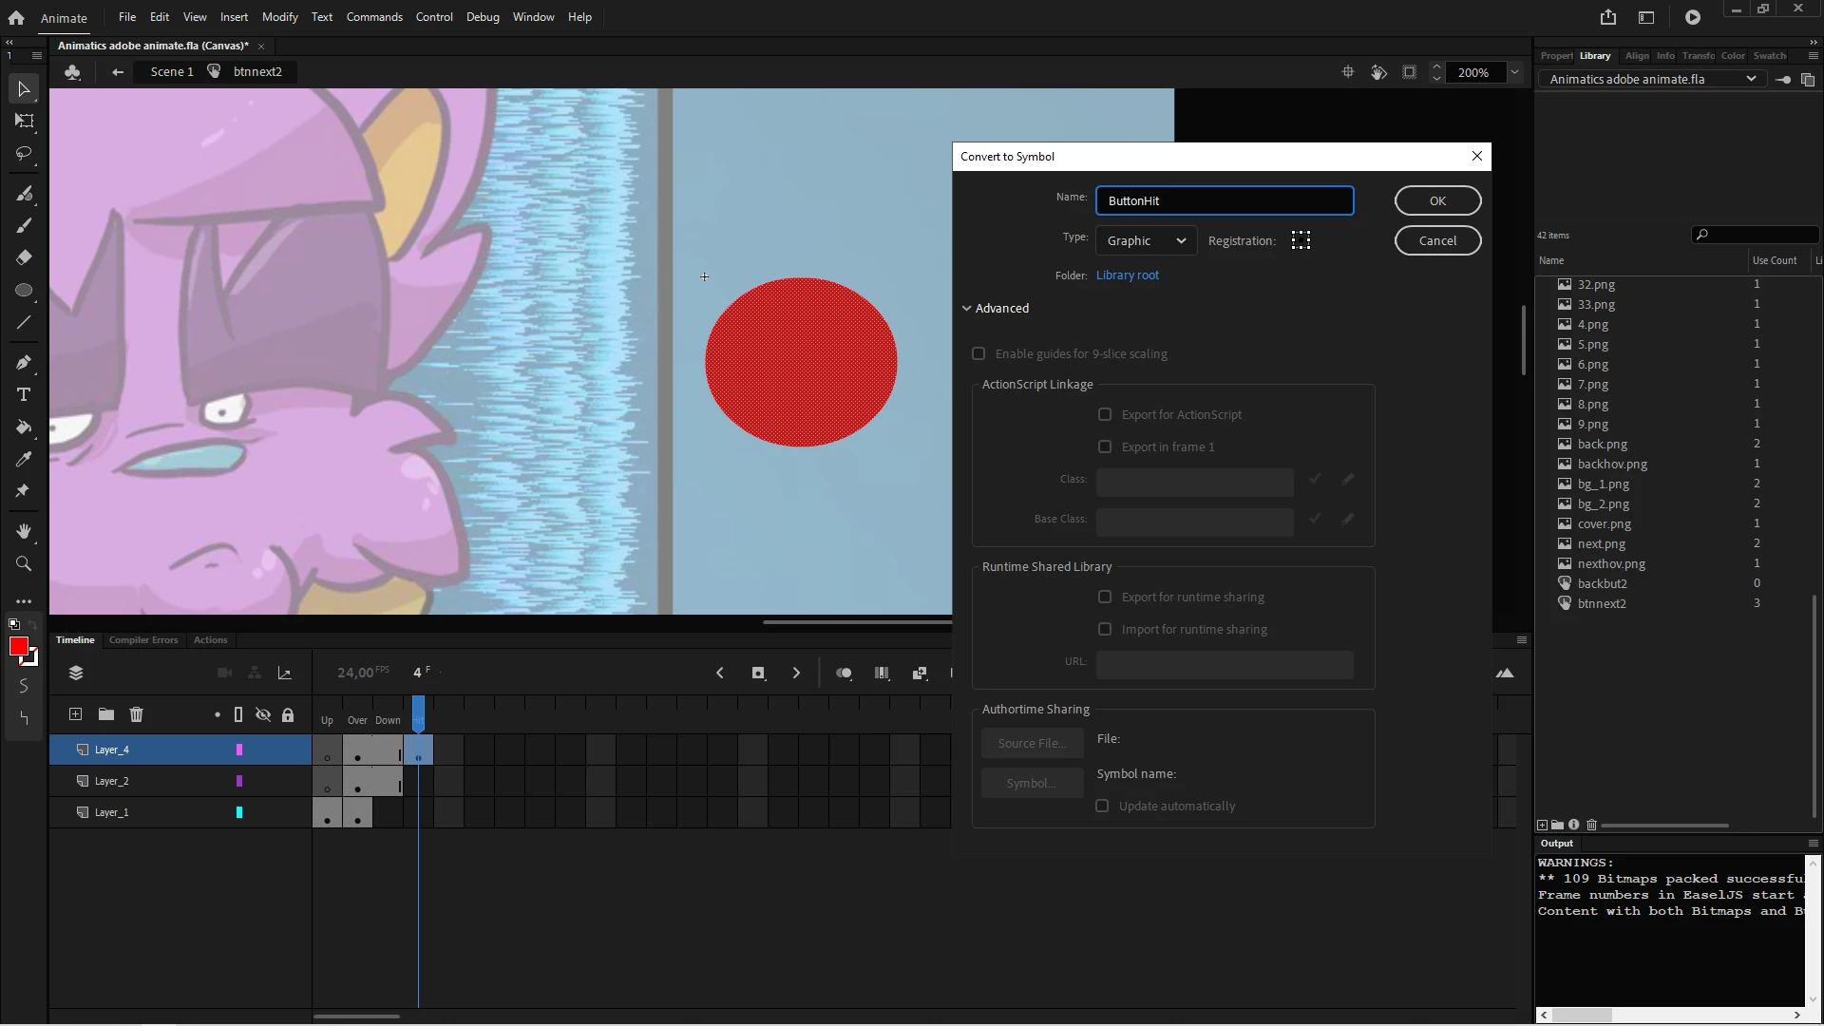Select the Eraser tool
1824x1026 pixels.
pos(24,257)
